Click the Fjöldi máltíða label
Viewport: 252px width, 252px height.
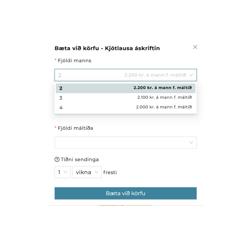75,128
